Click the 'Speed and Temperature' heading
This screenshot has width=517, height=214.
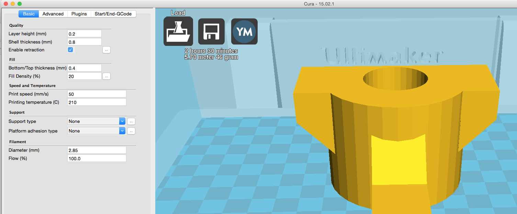click(32, 86)
